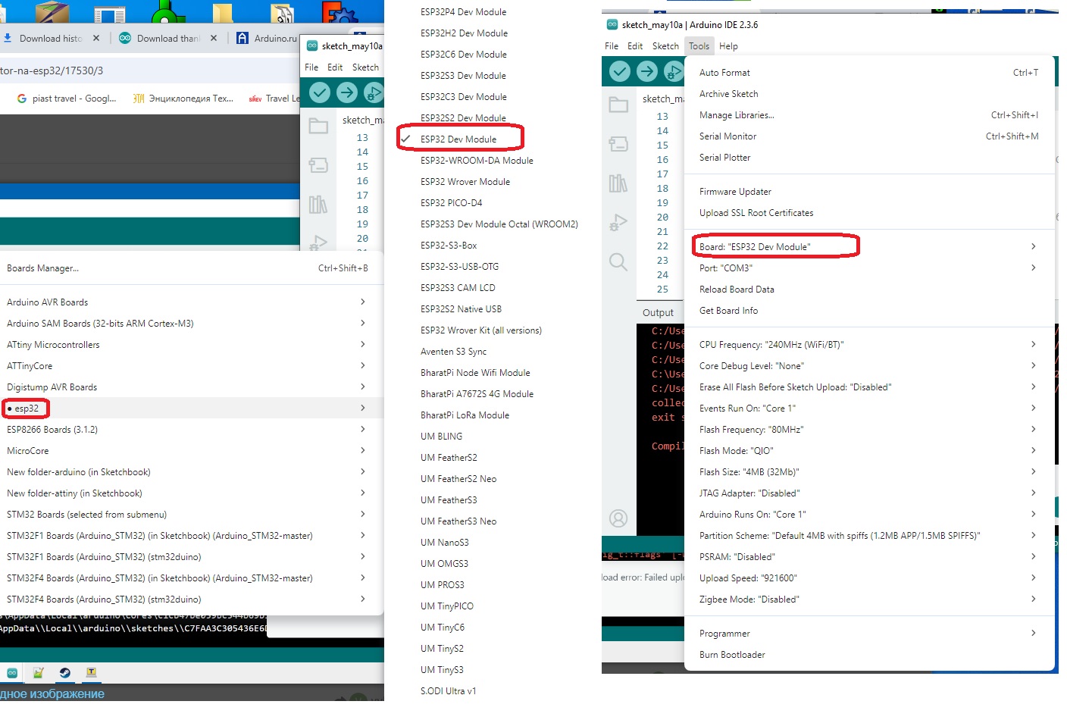Expand Board: ESP32 Dev Module submenu arrow
The width and height of the screenshot is (1067, 720).
1033,247
